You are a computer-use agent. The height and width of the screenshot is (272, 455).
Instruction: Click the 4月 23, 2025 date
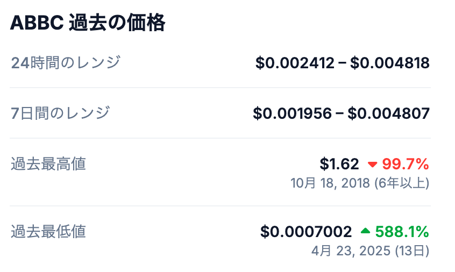click(x=352, y=251)
